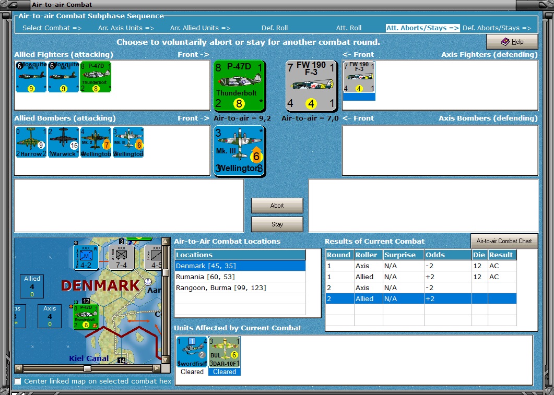
Task: Select the Warwick bomber counter
Action: pos(64,142)
